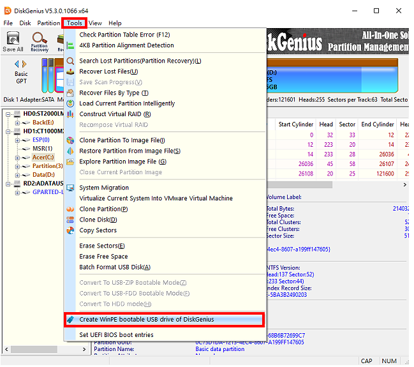414x367 pixels.
Task: Click the Clone Partition To Image File icon
Action: click(70, 140)
